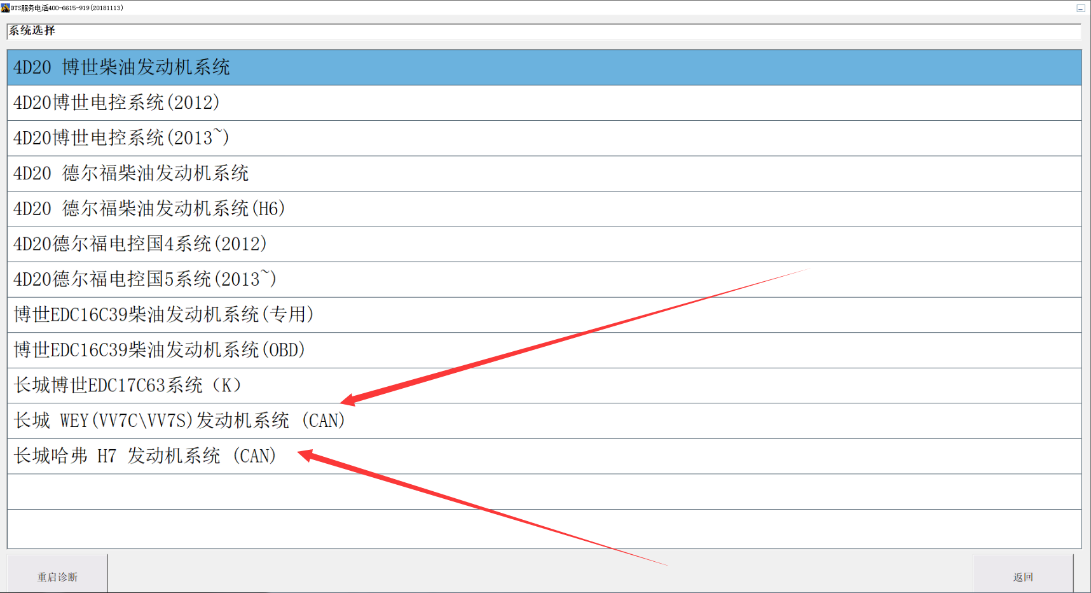
Task: Click the DTS app icon in title bar
Action: 5,8
